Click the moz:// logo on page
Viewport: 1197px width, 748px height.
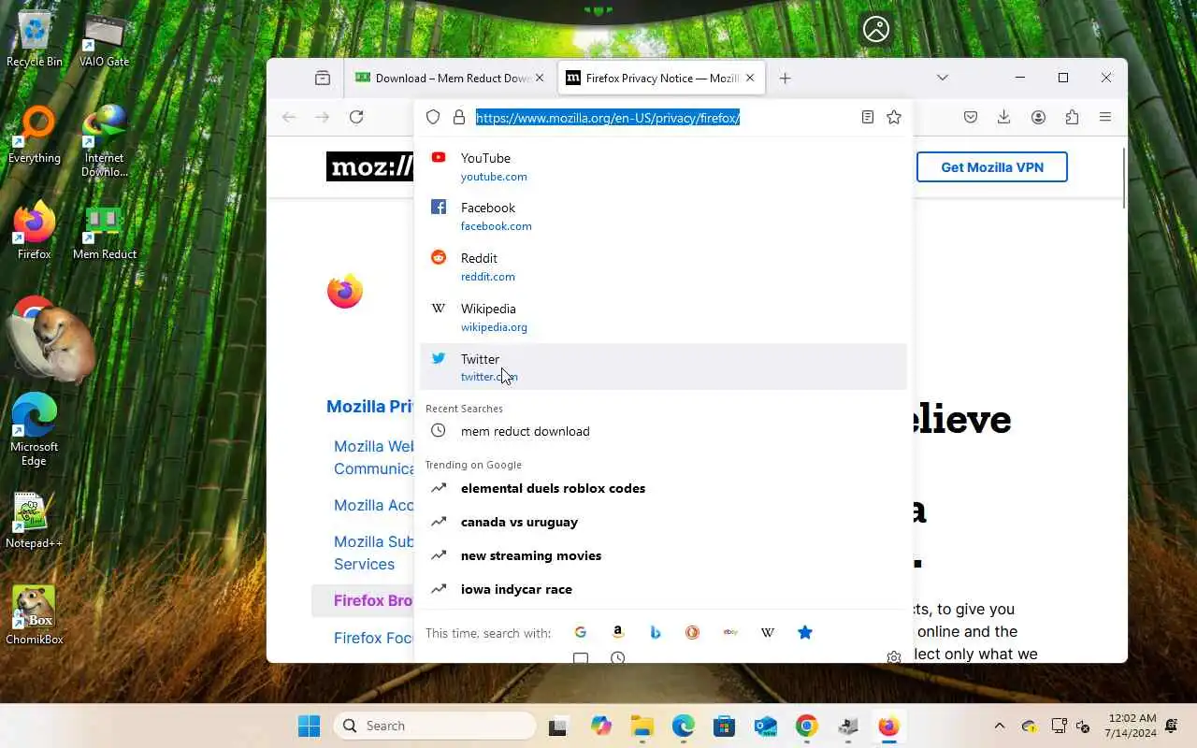(370, 167)
